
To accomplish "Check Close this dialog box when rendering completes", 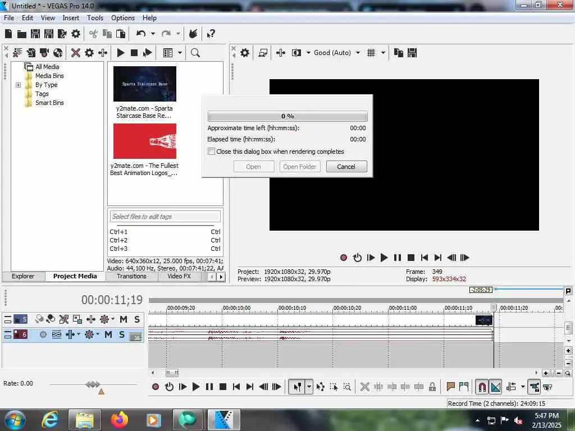I will (x=211, y=152).
